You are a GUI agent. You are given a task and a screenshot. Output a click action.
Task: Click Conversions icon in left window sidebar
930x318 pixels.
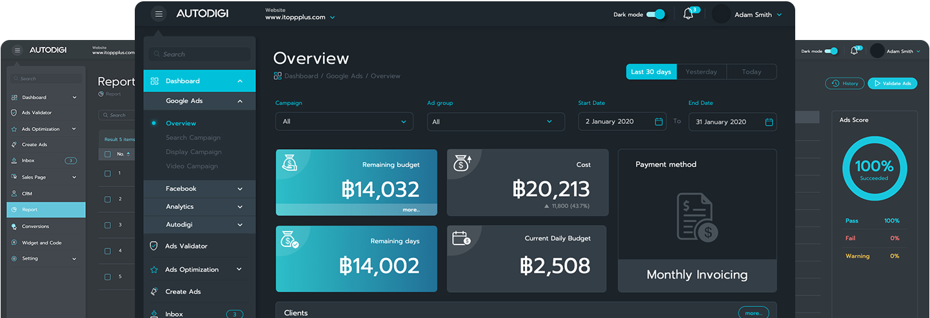coord(14,226)
